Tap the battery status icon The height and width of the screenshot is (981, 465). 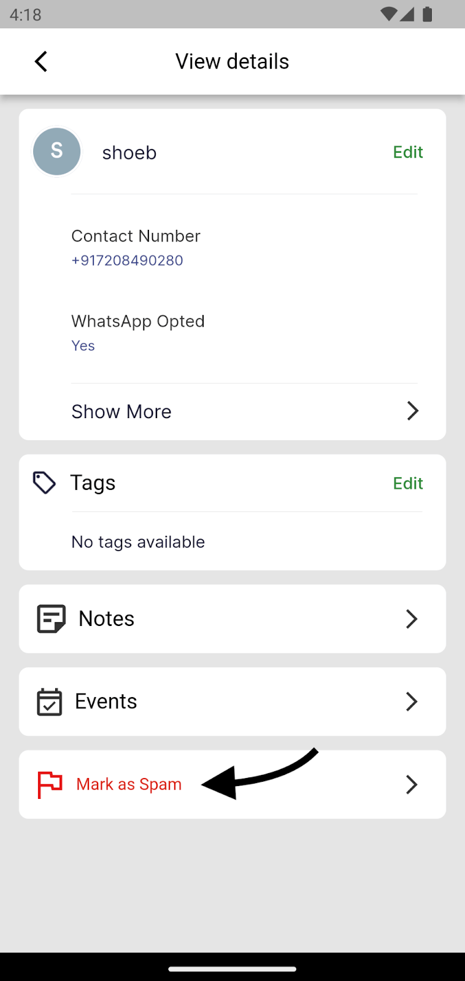coord(428,14)
